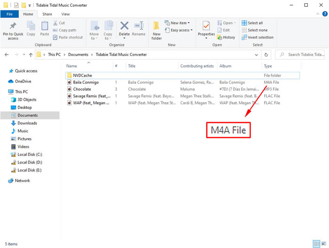Go back with the left arrow
Viewport: 329px width, 248px height.
point(7,54)
